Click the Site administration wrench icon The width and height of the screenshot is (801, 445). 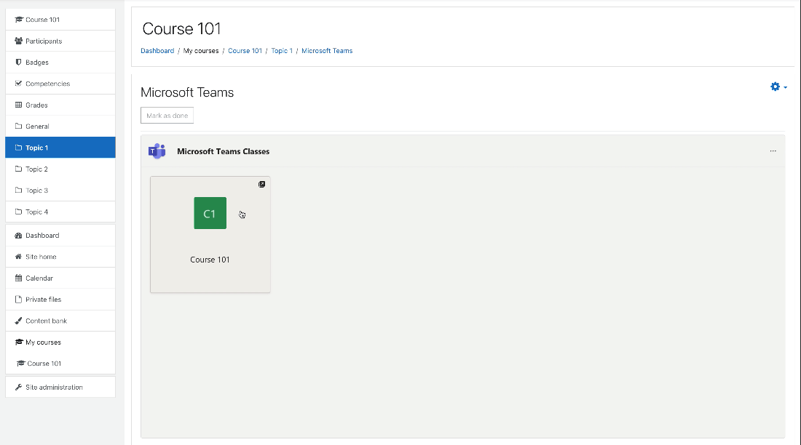coord(18,388)
